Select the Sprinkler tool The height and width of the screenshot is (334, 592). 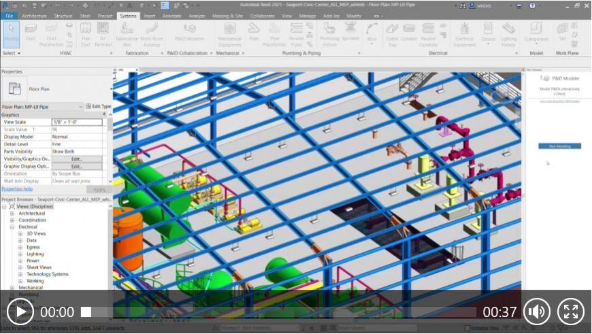[x=350, y=33]
